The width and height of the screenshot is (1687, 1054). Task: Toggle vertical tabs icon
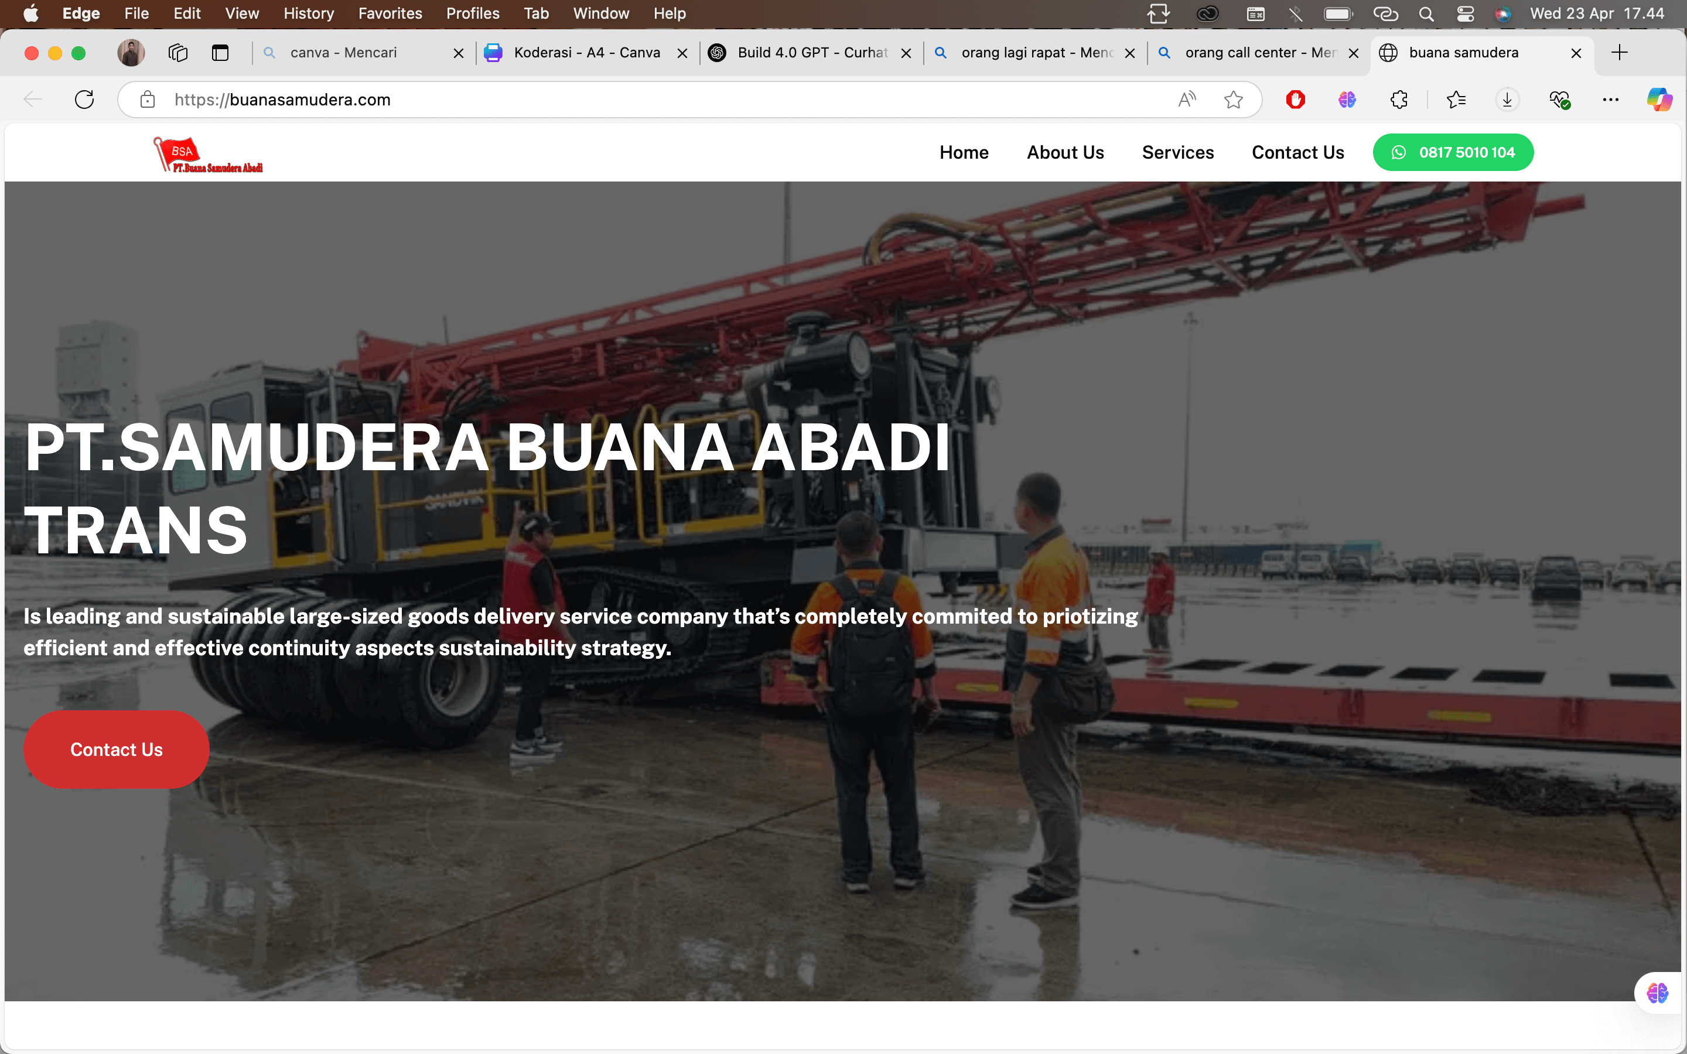coord(220,52)
